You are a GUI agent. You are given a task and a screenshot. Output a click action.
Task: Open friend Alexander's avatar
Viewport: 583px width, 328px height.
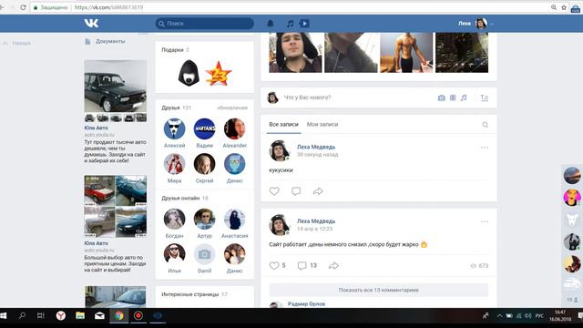[x=235, y=128]
